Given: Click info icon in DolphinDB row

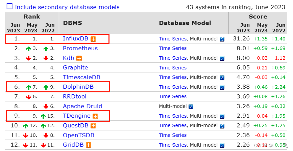Looking at the screenshot, I should tap(222, 87).
